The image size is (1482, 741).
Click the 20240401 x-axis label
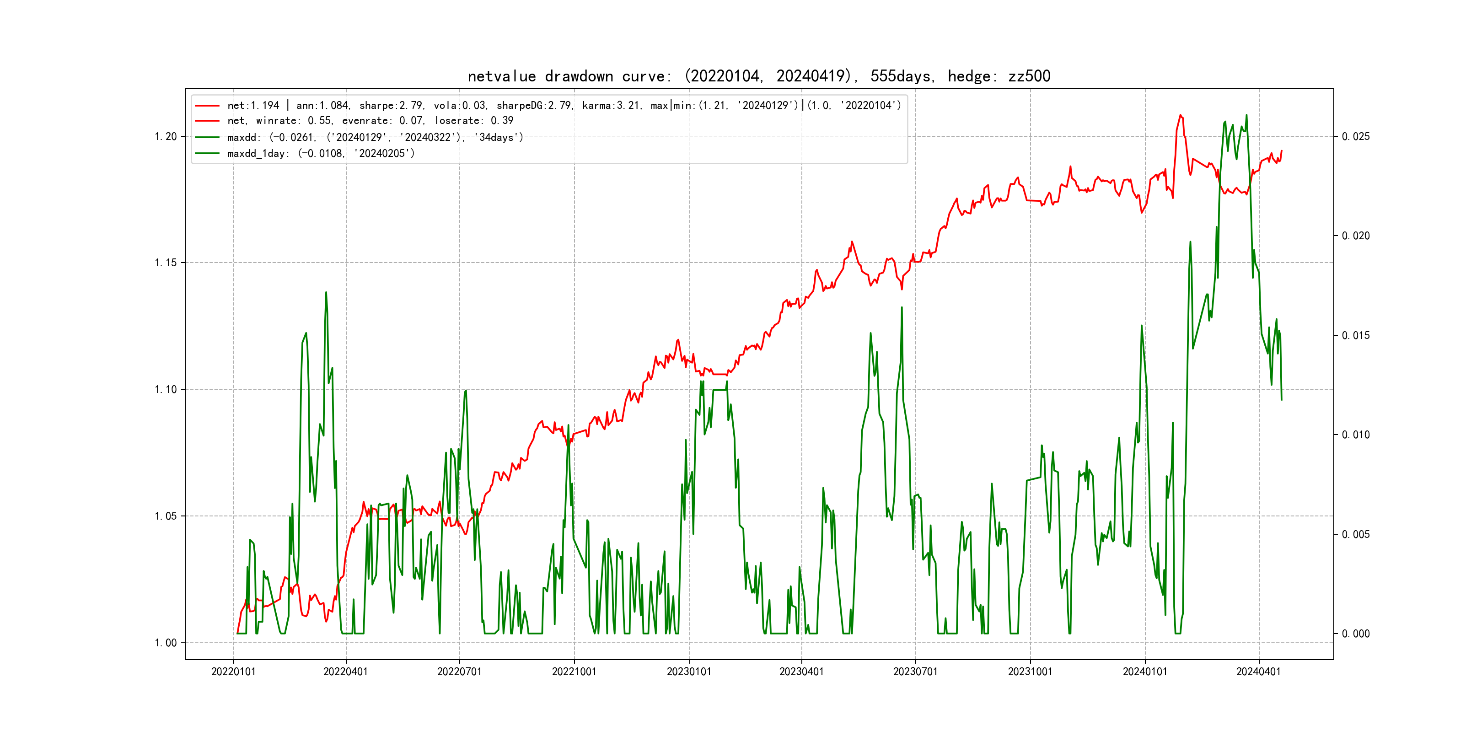(x=1258, y=672)
